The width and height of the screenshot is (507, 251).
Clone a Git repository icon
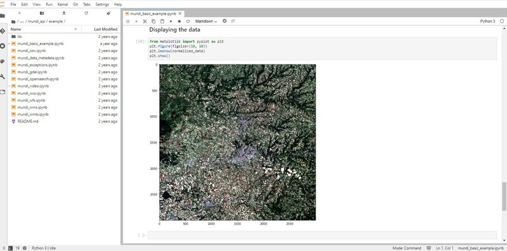click(108, 13)
